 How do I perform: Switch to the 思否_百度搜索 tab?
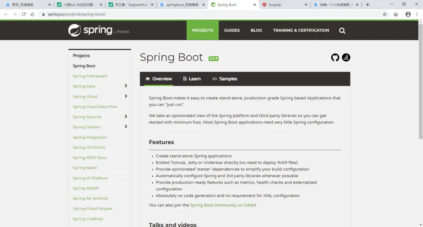tap(29, 5)
